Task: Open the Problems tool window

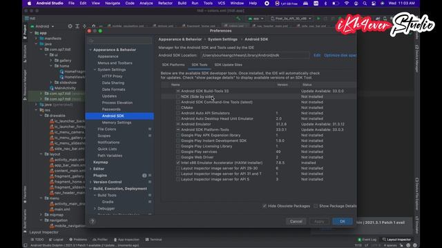Action: (x=78, y=240)
